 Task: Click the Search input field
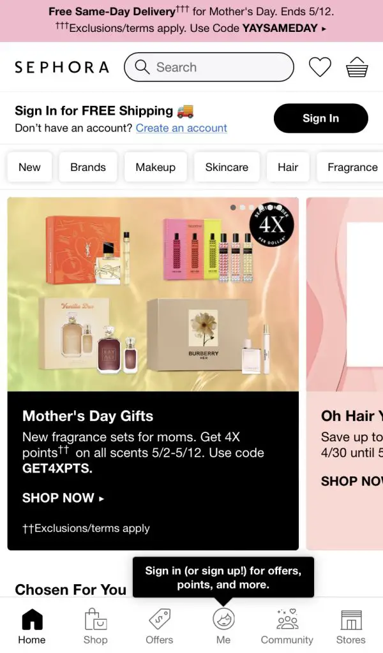pos(209,67)
